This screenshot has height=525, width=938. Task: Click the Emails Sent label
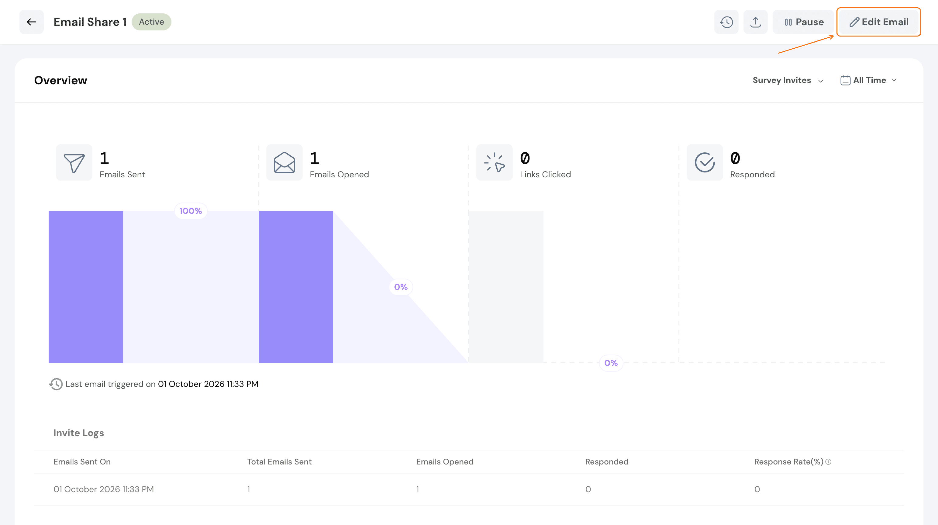pos(122,175)
